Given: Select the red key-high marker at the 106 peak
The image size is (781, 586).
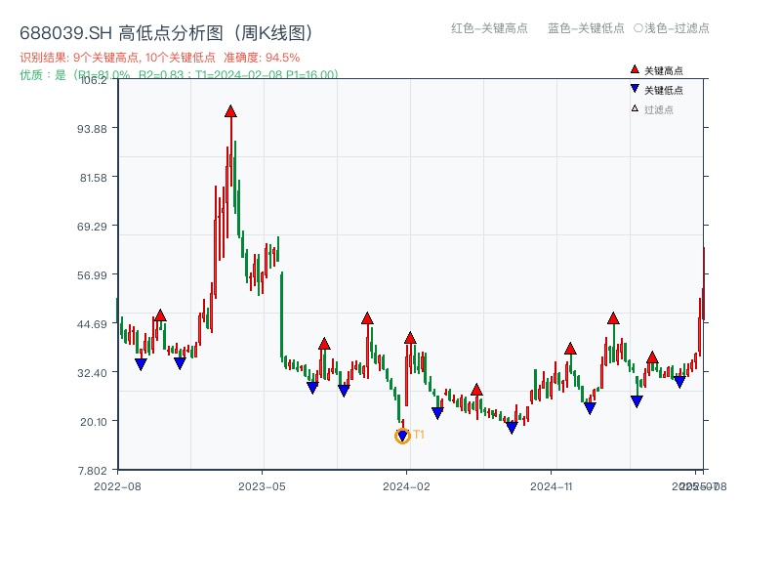Looking at the screenshot, I should click(x=230, y=111).
